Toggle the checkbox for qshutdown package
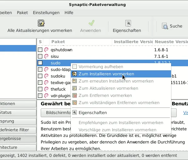This screenshot has width=188, height=160. pyautogui.click(x=40, y=50)
